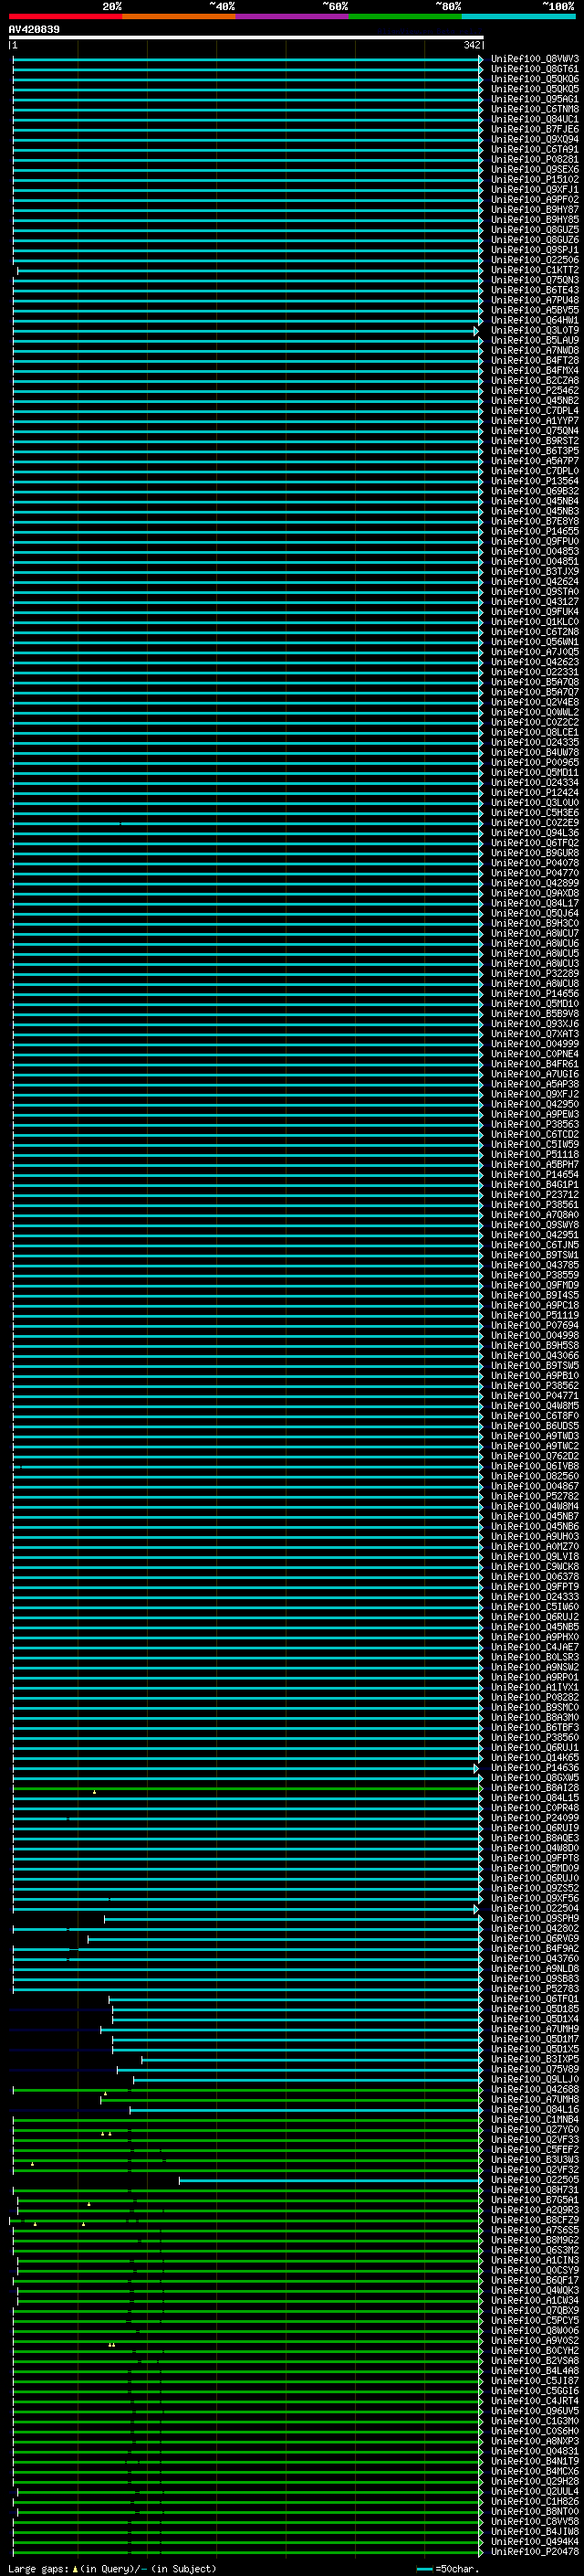Click hit UniRef100_Q43127
The width and height of the screenshot is (584, 2576).
[534, 602]
